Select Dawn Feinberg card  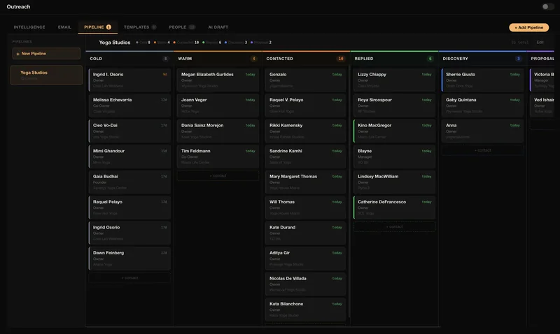point(129,259)
